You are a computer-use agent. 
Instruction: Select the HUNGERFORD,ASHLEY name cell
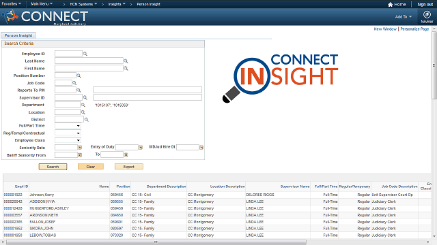click(x=49, y=208)
